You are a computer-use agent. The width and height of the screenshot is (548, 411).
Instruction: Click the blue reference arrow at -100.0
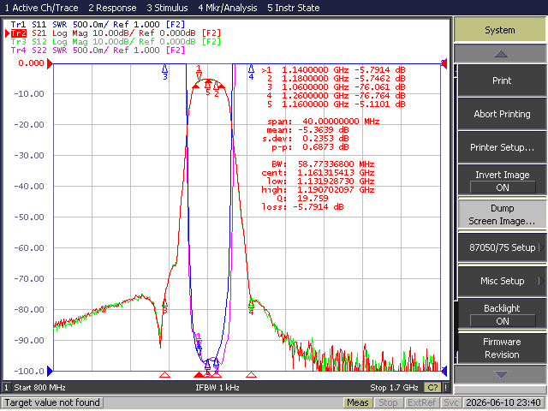tap(50, 371)
